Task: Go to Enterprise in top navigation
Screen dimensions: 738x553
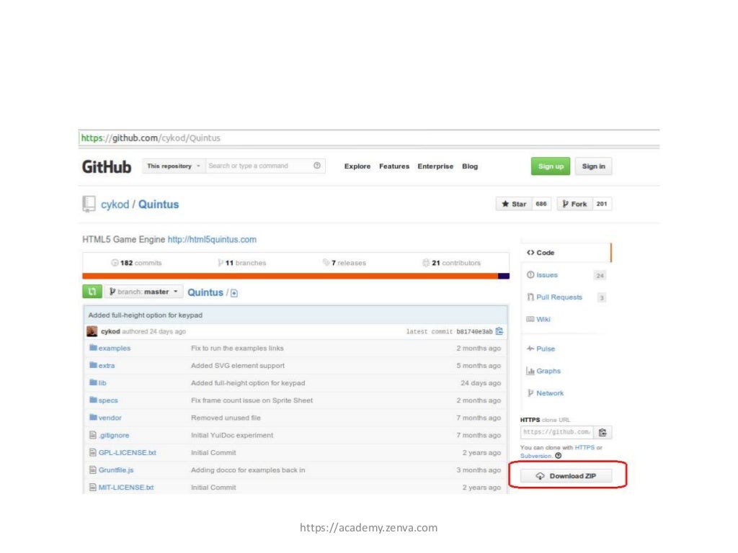Action: coord(435,166)
